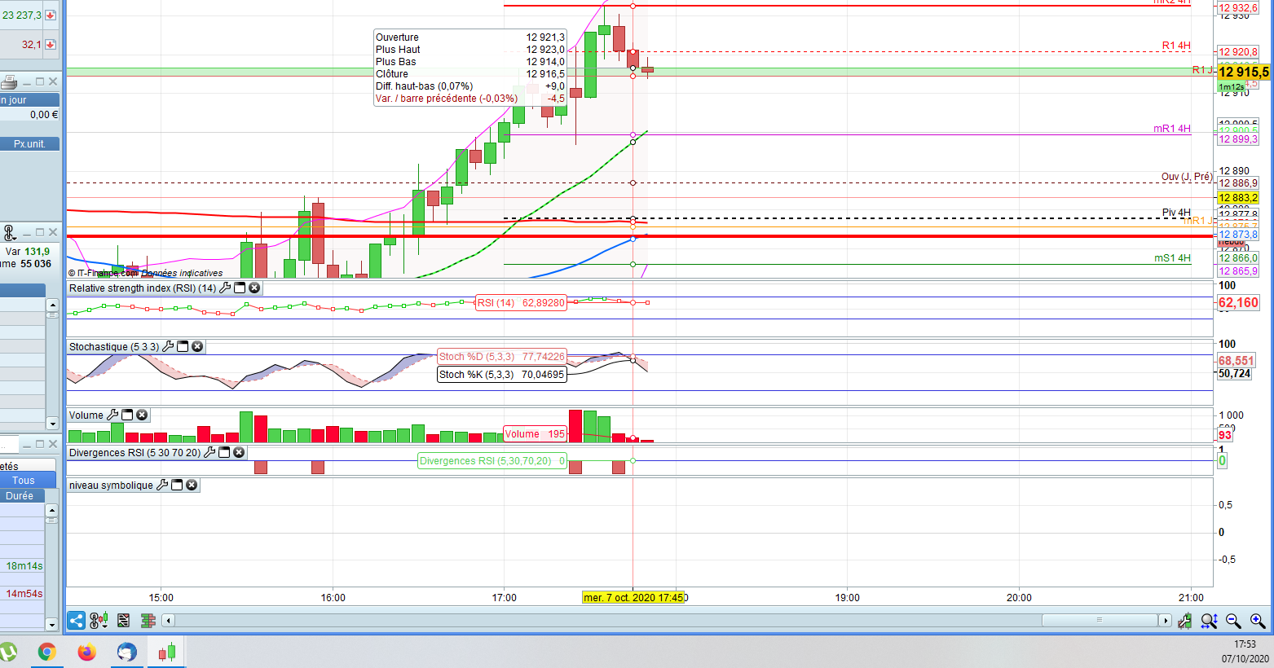
Task: Open chart settings wrench candlestick icon
Action: pyautogui.click(x=1184, y=621)
